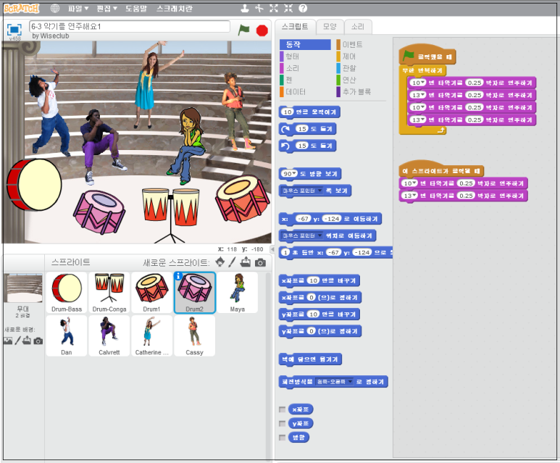Image resolution: width=560 pixels, height=463 pixels.
Task: Open the 편집 menu
Action: point(106,8)
